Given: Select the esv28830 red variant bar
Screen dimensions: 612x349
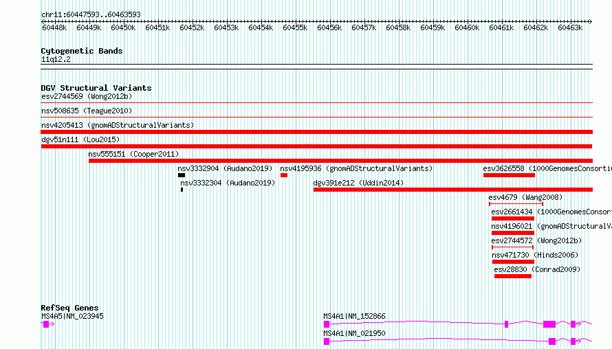Looking at the screenshot, I should (x=513, y=276).
